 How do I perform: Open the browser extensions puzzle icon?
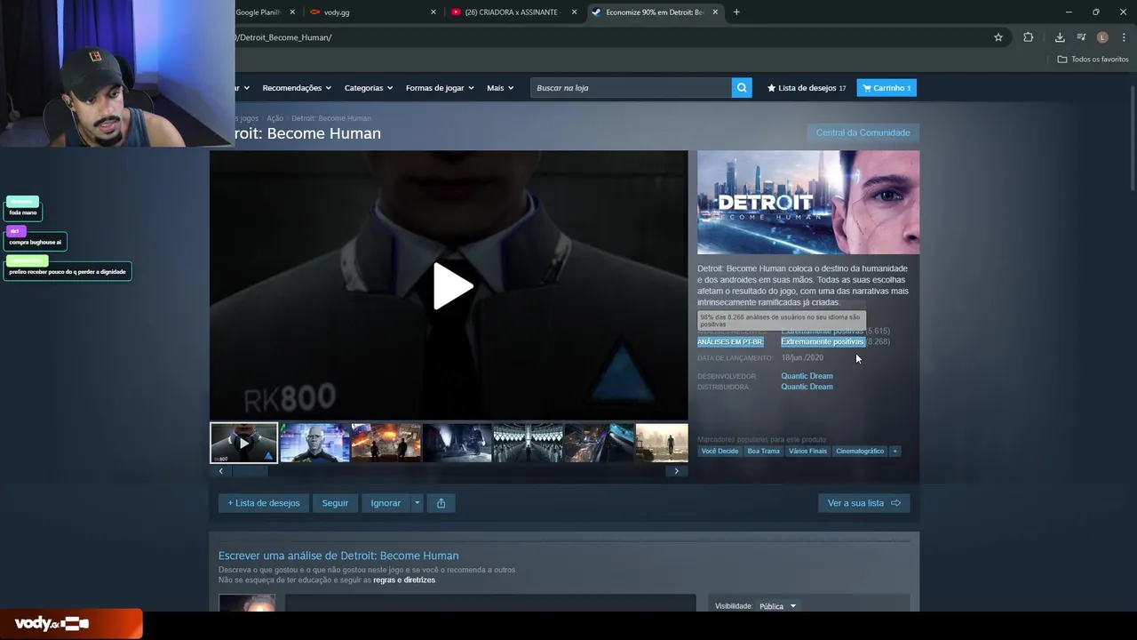(x=1029, y=37)
